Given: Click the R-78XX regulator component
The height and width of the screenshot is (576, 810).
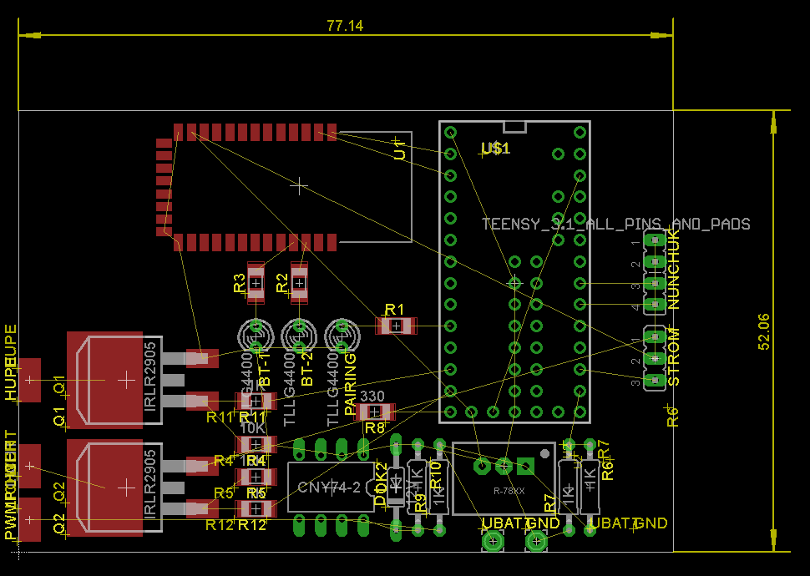Looking at the screenshot, I should (x=504, y=478).
